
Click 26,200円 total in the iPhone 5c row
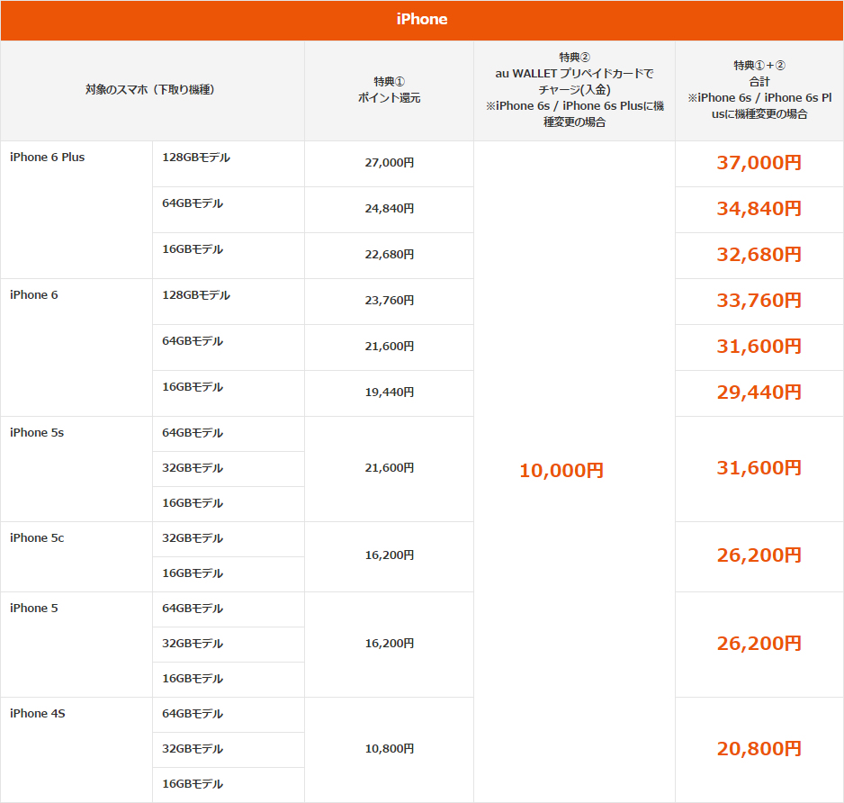pos(759,555)
